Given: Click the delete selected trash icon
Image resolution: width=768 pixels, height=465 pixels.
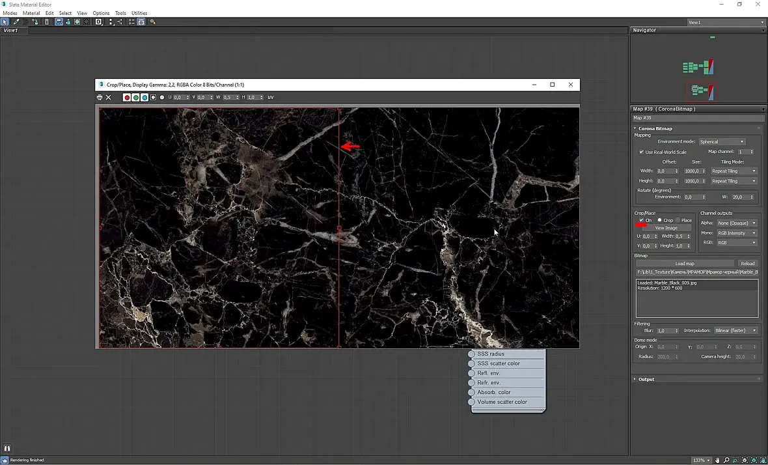Looking at the screenshot, I should point(46,21).
